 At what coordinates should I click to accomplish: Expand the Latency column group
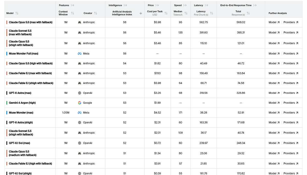(x=206, y=5)
